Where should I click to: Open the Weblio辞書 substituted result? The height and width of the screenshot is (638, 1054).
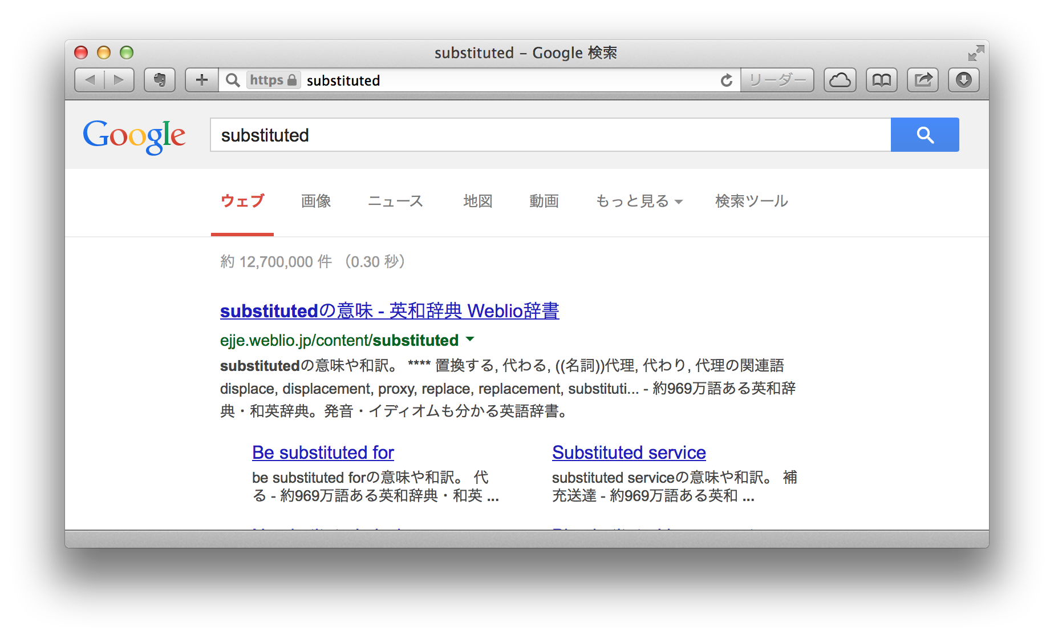(x=390, y=311)
